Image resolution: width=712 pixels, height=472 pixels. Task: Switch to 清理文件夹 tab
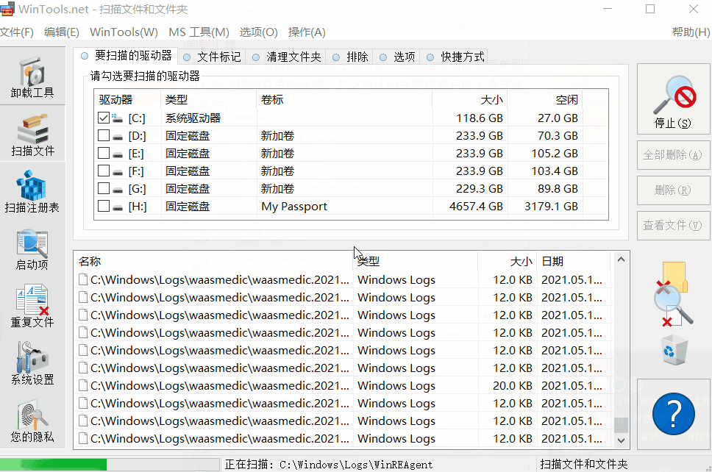pyautogui.click(x=287, y=57)
